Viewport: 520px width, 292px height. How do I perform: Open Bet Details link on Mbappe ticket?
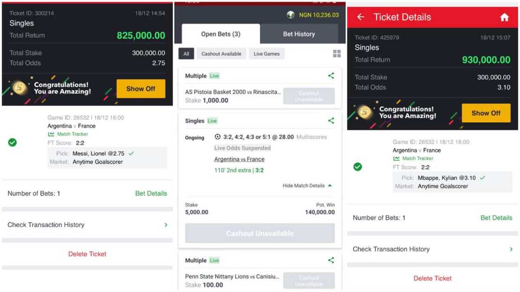496,218
